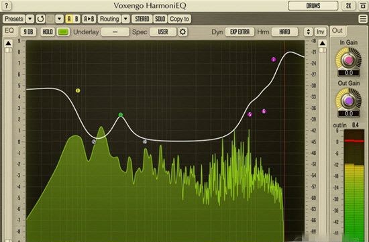Select yellow EQ band point 1

point(78,90)
